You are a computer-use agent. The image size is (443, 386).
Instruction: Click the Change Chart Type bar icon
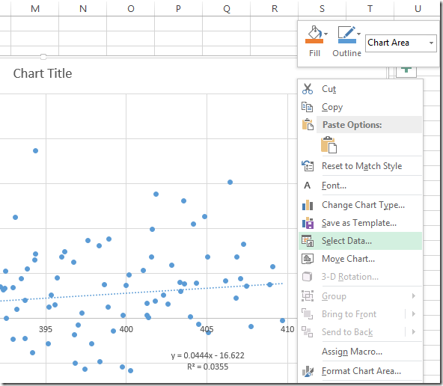click(308, 205)
